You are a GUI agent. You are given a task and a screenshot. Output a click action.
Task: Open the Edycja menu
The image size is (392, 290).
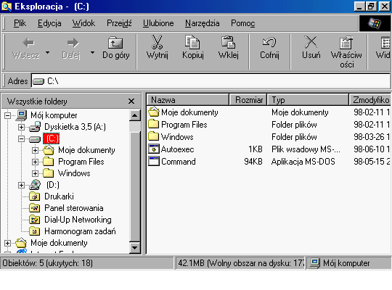(49, 23)
